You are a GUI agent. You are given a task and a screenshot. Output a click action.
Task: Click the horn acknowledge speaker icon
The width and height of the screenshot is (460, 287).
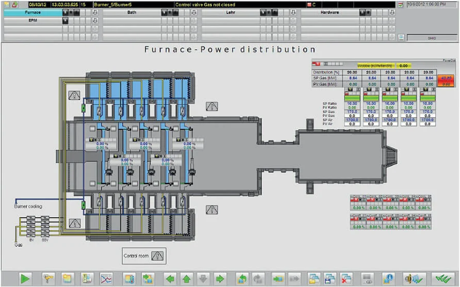click(x=414, y=279)
